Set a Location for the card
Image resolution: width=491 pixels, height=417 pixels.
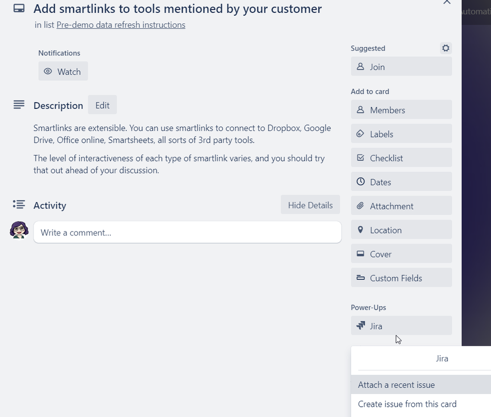tap(401, 230)
